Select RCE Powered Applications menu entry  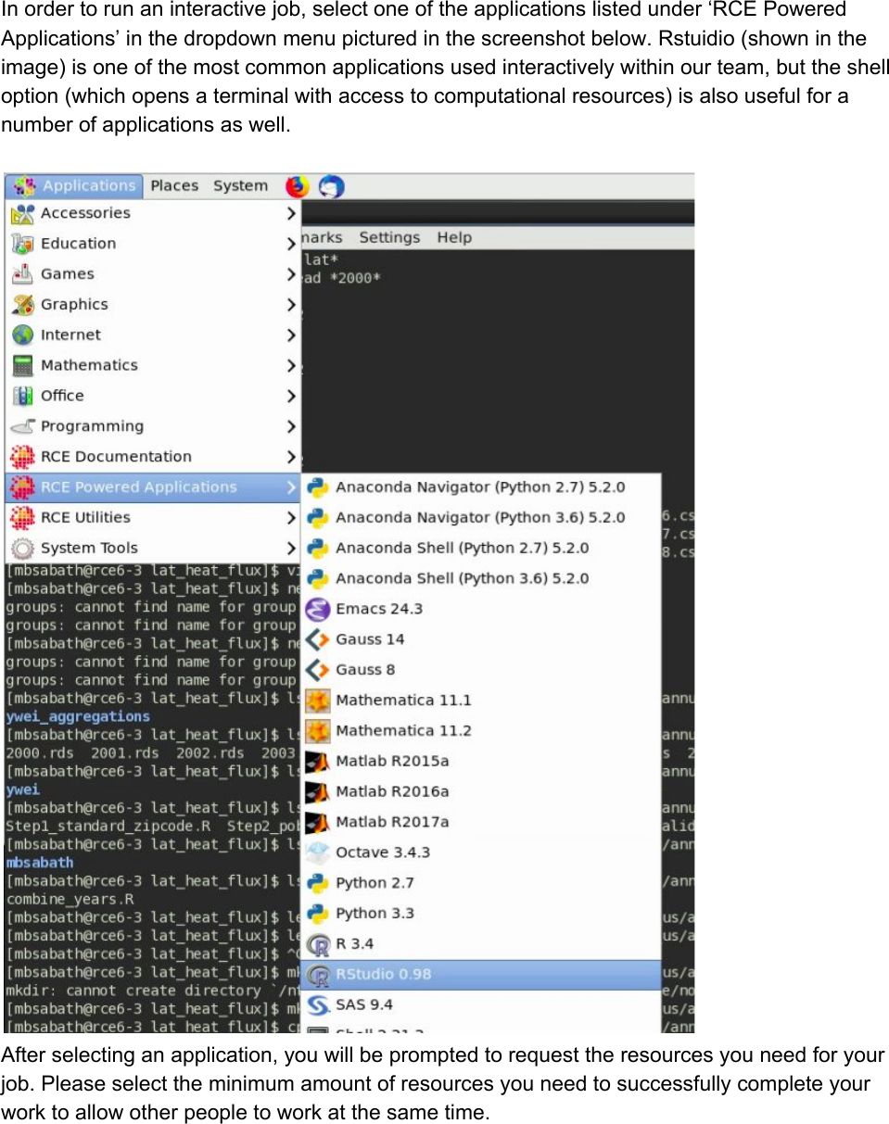(x=152, y=487)
